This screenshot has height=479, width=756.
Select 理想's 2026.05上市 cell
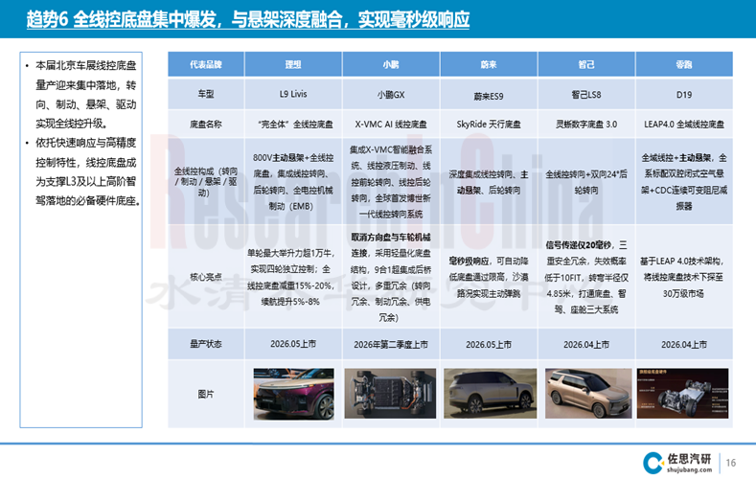click(293, 344)
